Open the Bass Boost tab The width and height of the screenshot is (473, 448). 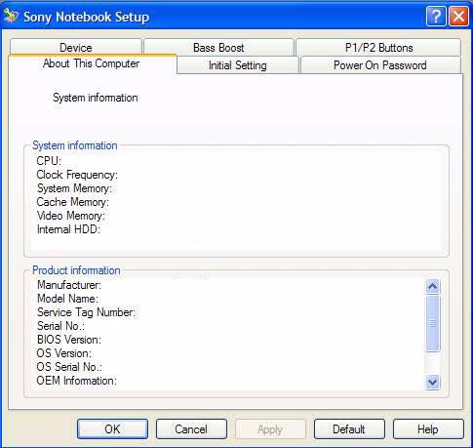point(218,48)
